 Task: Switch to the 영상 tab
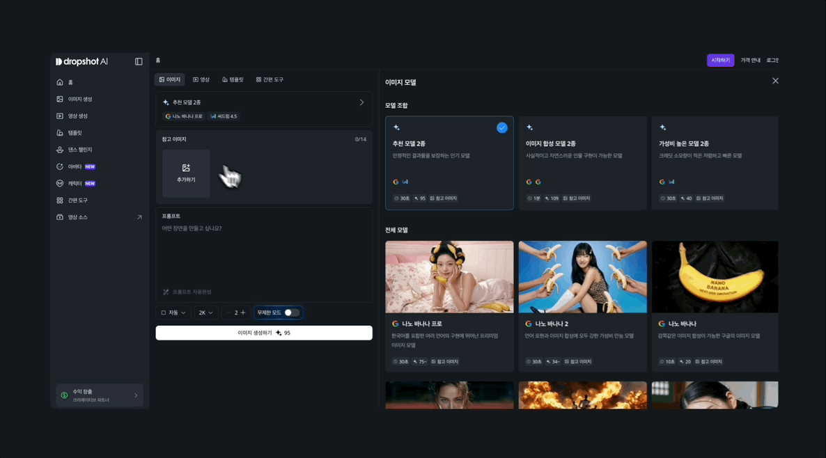[x=201, y=79]
